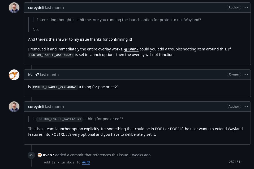Click 'last month' timestamp on coreydeli's last comment

54,107
